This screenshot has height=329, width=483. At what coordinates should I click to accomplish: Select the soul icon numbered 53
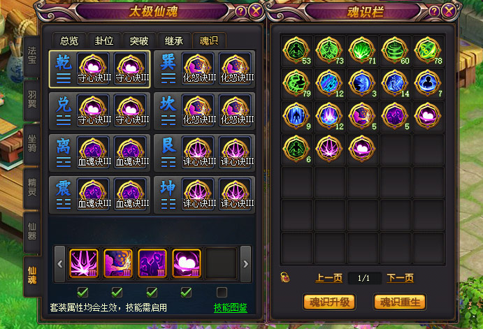pos(296,50)
